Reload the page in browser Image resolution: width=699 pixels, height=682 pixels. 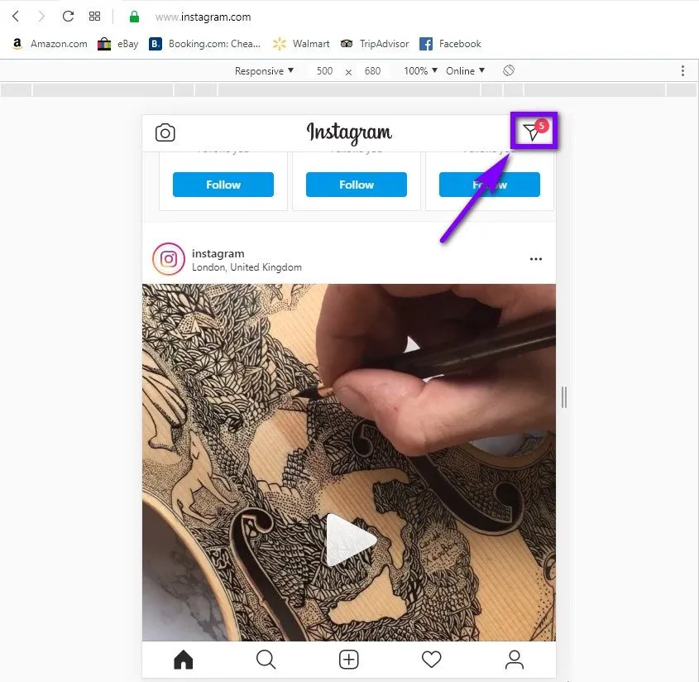68,17
